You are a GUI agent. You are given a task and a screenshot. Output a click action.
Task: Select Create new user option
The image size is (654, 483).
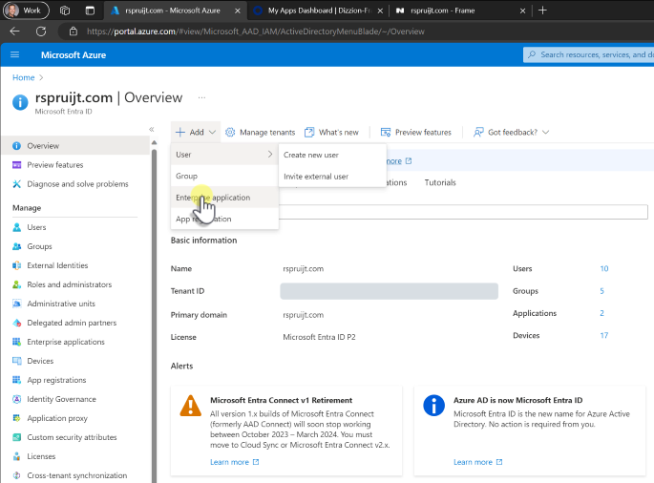point(311,155)
